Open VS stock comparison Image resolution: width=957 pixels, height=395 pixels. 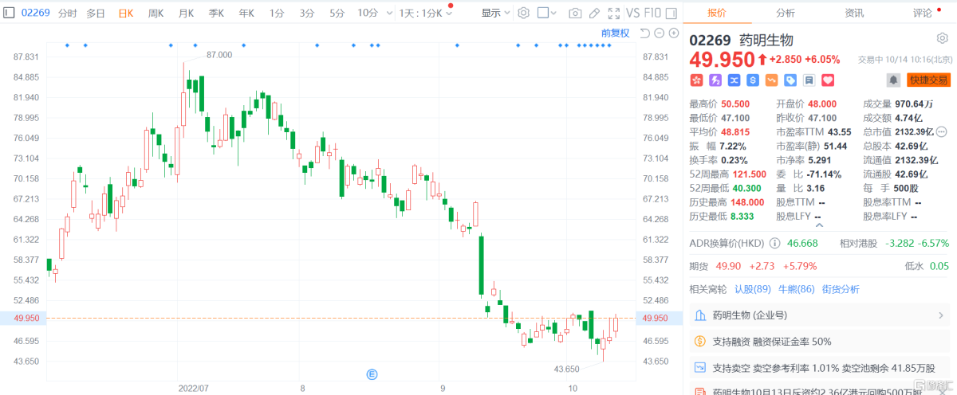pyautogui.click(x=633, y=13)
